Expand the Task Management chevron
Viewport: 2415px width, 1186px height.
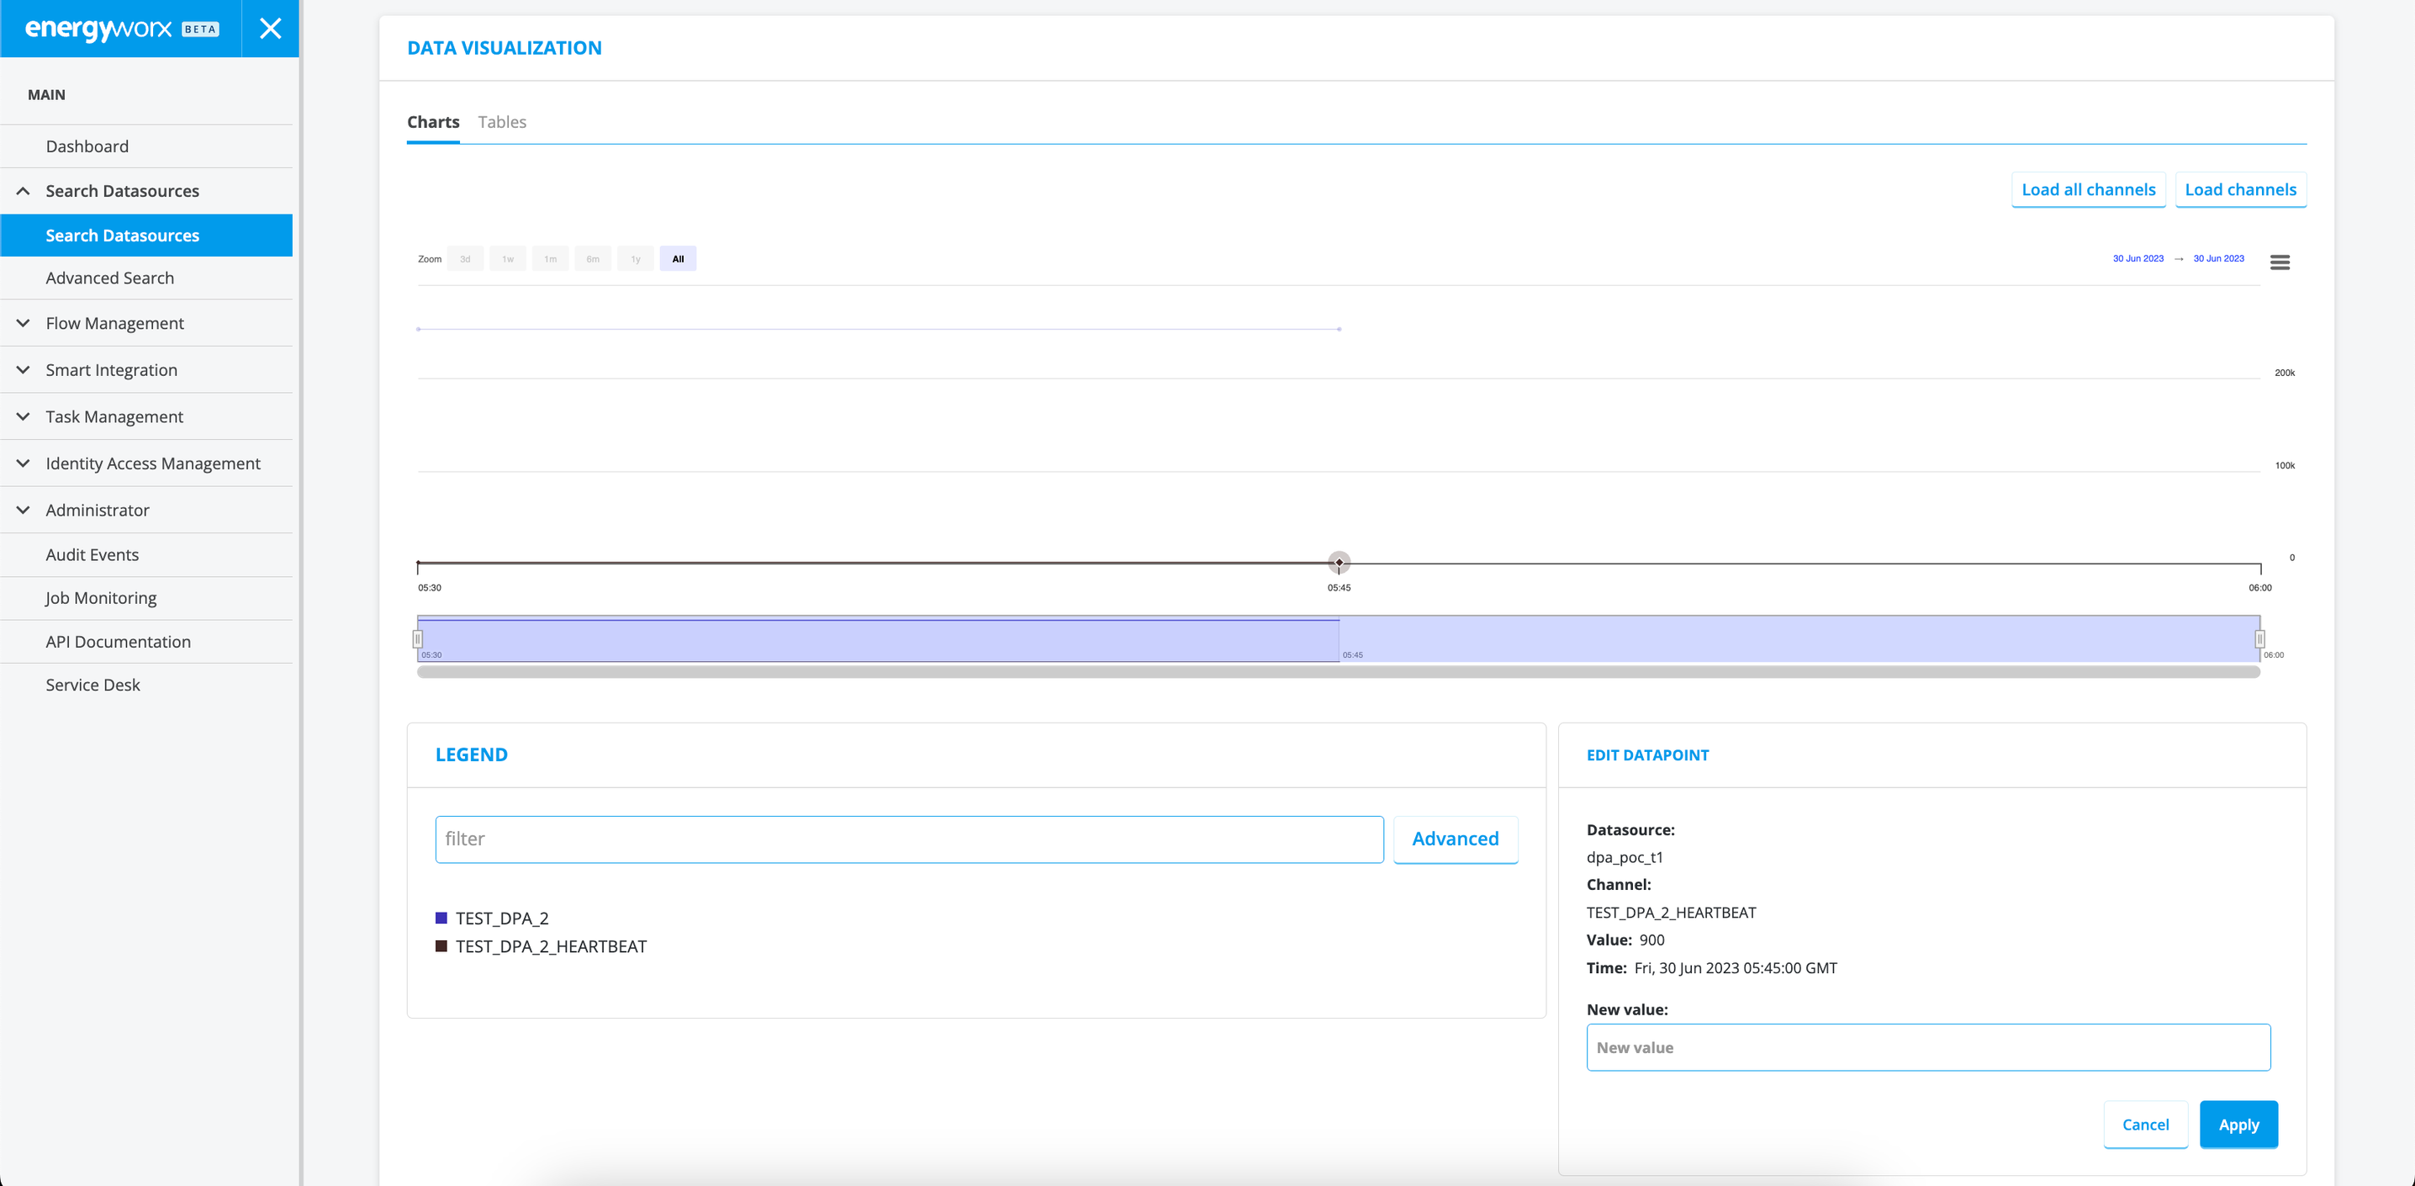pos(24,417)
